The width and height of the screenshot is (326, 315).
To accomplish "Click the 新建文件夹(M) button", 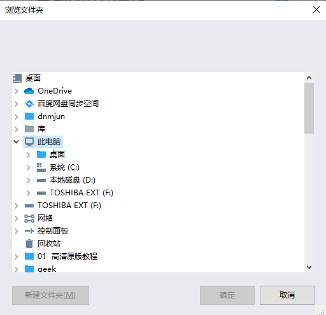I will 50,295.
